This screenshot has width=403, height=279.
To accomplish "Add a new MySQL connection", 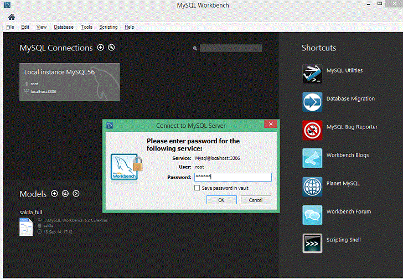I will pos(101,48).
